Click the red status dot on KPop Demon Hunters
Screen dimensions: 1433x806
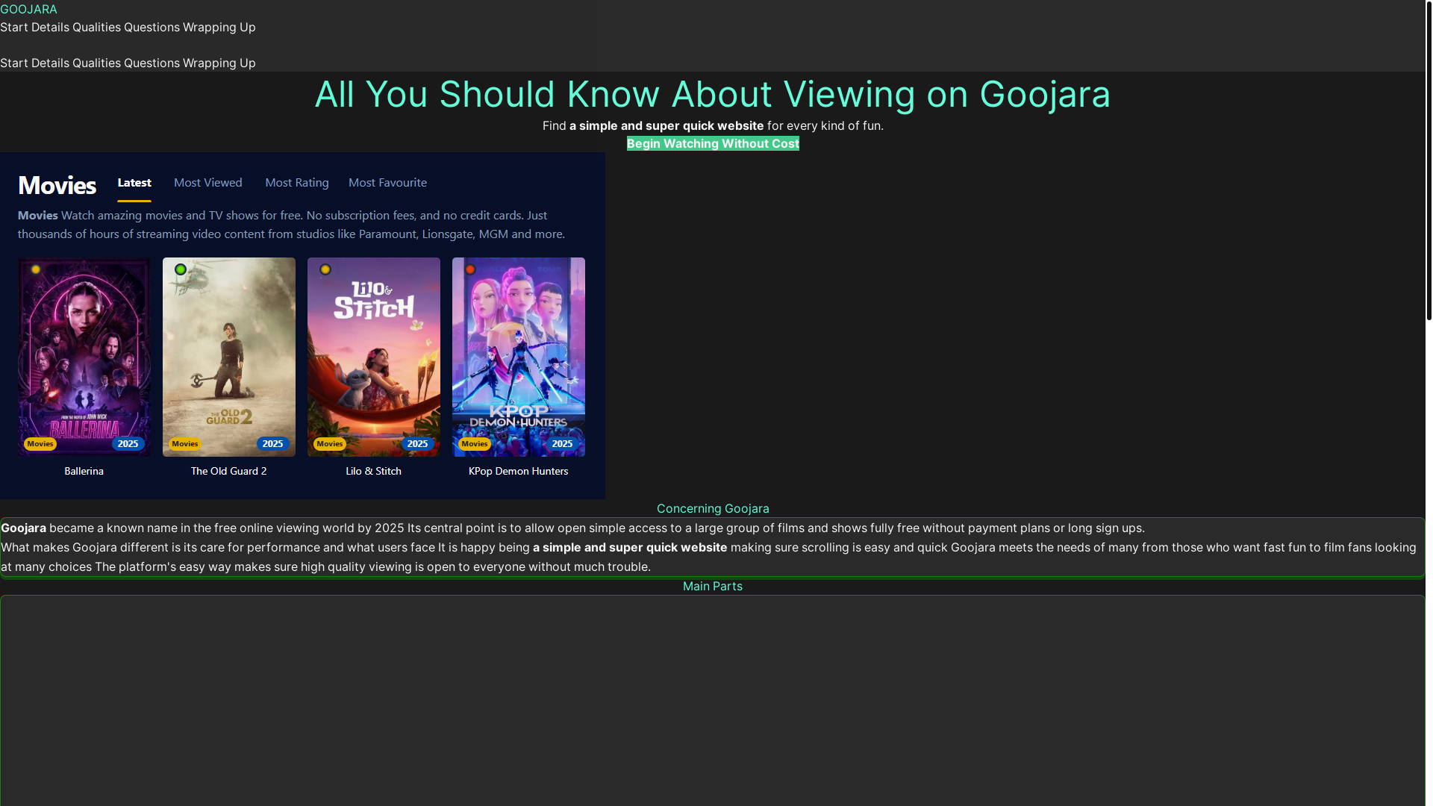[x=470, y=269]
